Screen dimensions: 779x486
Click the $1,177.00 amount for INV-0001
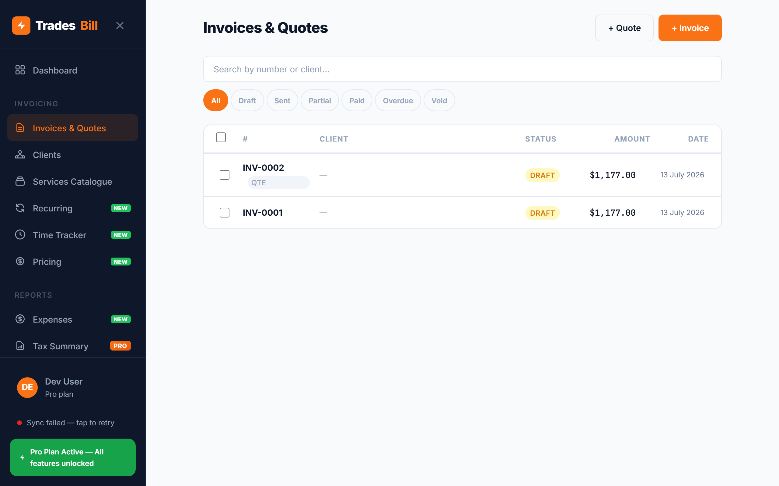(x=613, y=212)
